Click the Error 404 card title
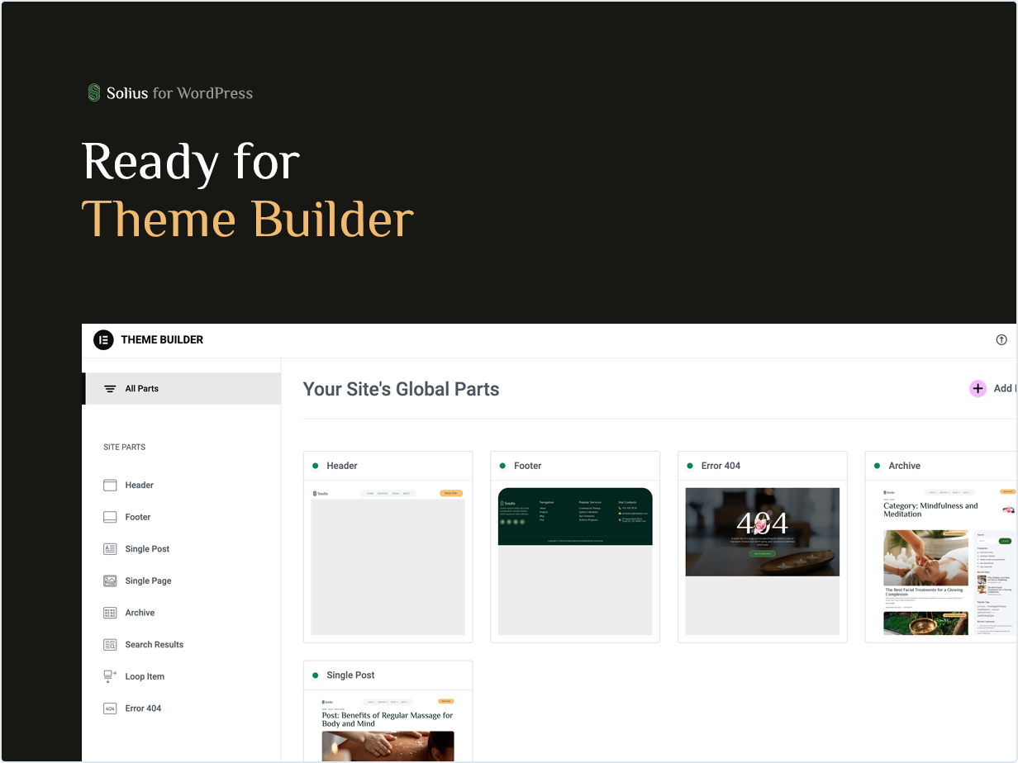 [x=721, y=466]
